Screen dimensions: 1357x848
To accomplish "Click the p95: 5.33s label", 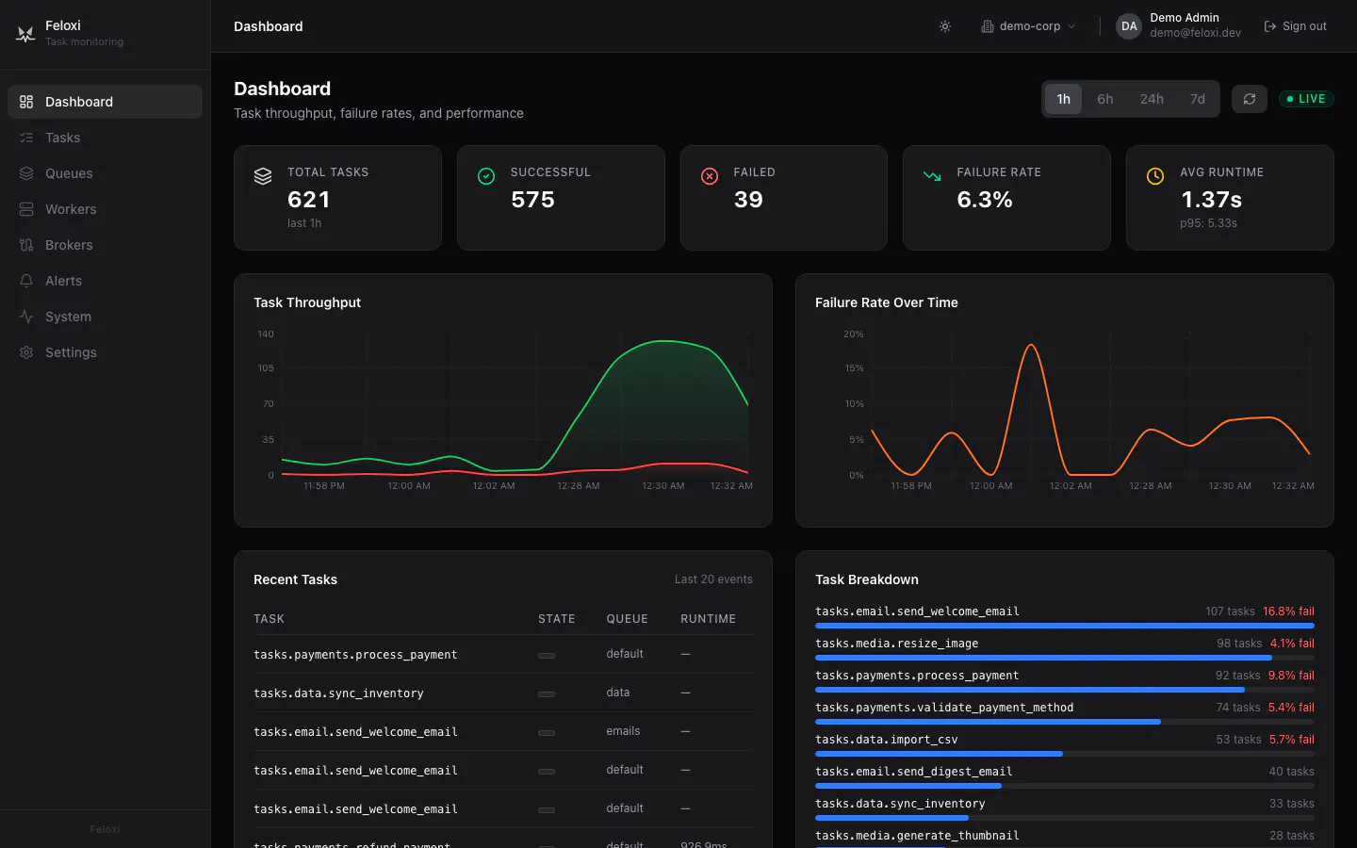I will click(1208, 223).
